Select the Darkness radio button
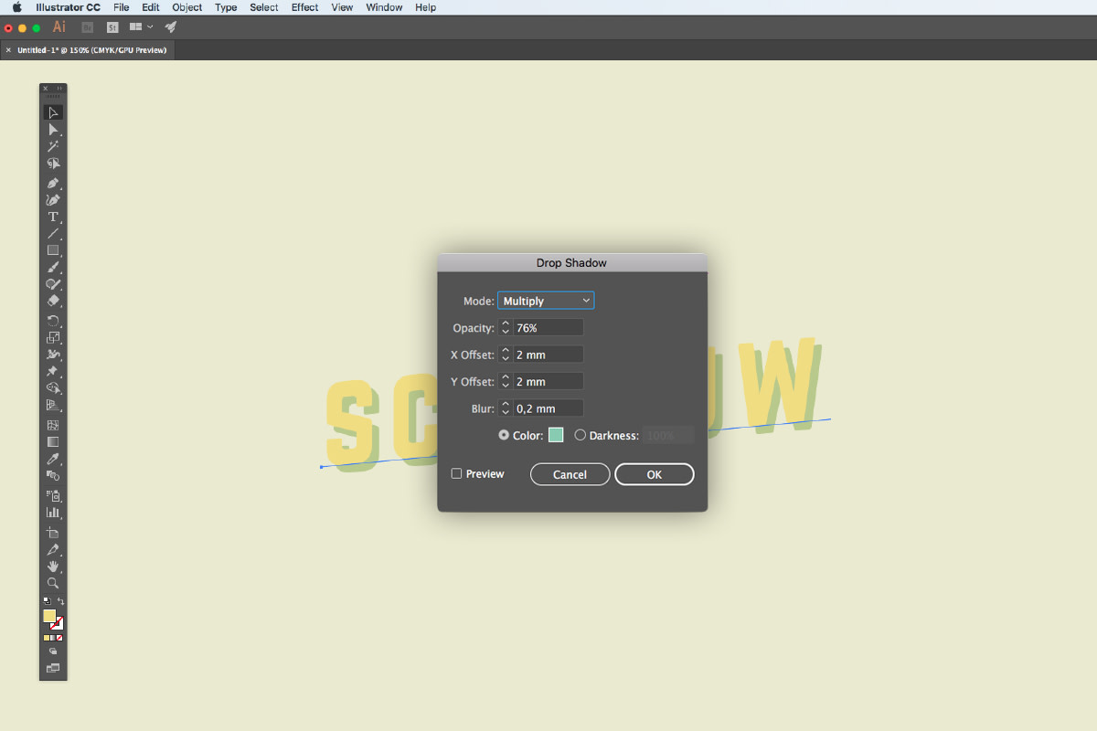This screenshot has width=1097, height=731. (x=580, y=435)
